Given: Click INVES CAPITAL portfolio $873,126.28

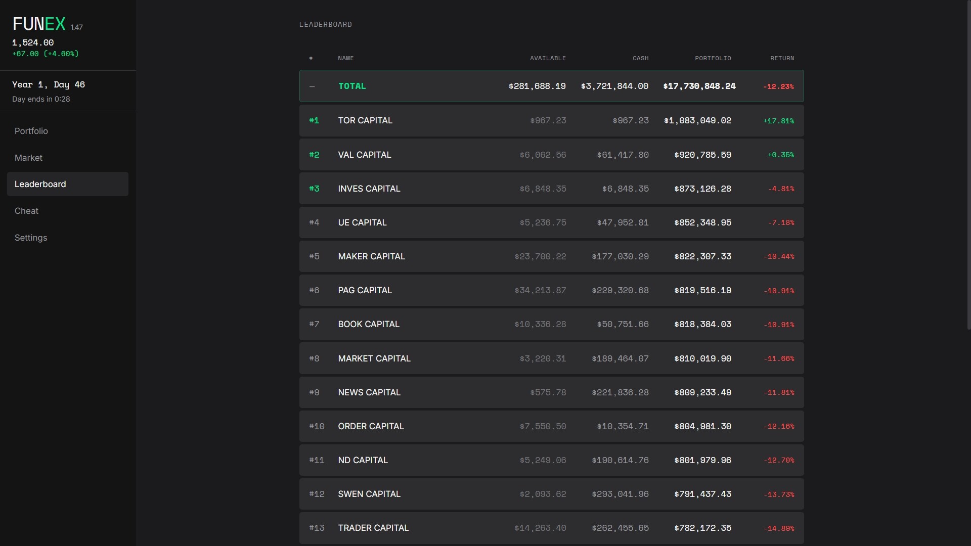Looking at the screenshot, I should pos(702,189).
